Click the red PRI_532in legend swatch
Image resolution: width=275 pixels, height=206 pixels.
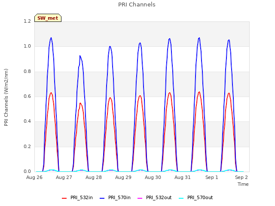64,198
